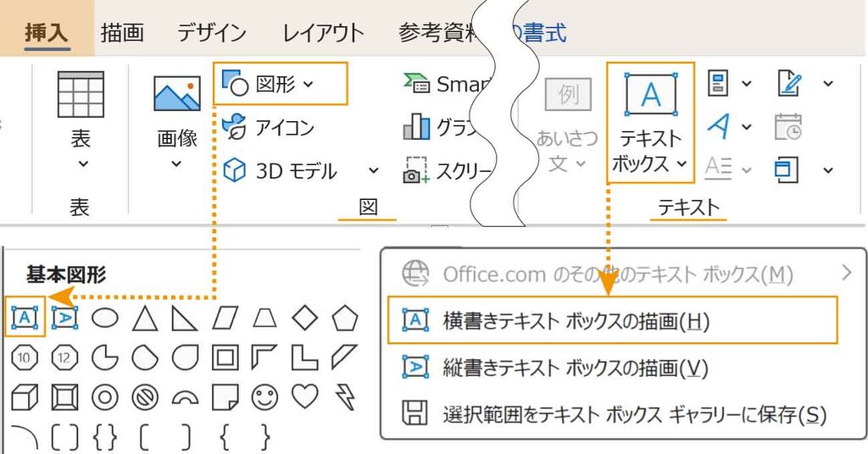Click the date and time icon

(x=788, y=127)
